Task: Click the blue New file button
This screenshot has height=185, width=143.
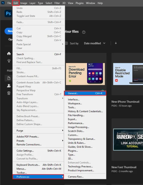Action: pyautogui.click(x=9, y=31)
